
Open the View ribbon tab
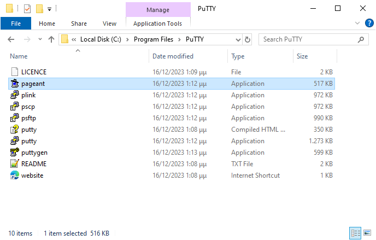(x=109, y=24)
